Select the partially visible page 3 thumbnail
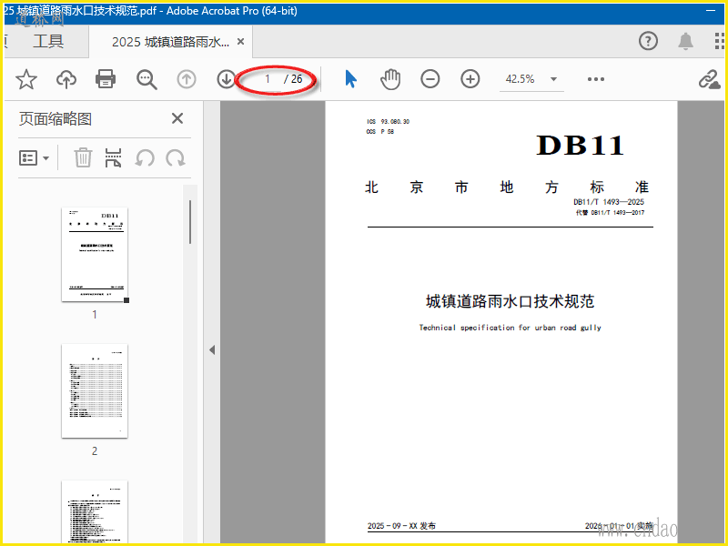 95,511
